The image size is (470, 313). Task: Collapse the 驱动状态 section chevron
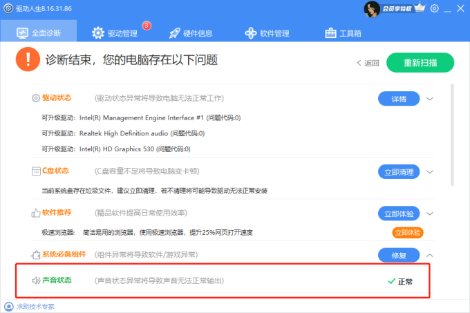[430, 99]
